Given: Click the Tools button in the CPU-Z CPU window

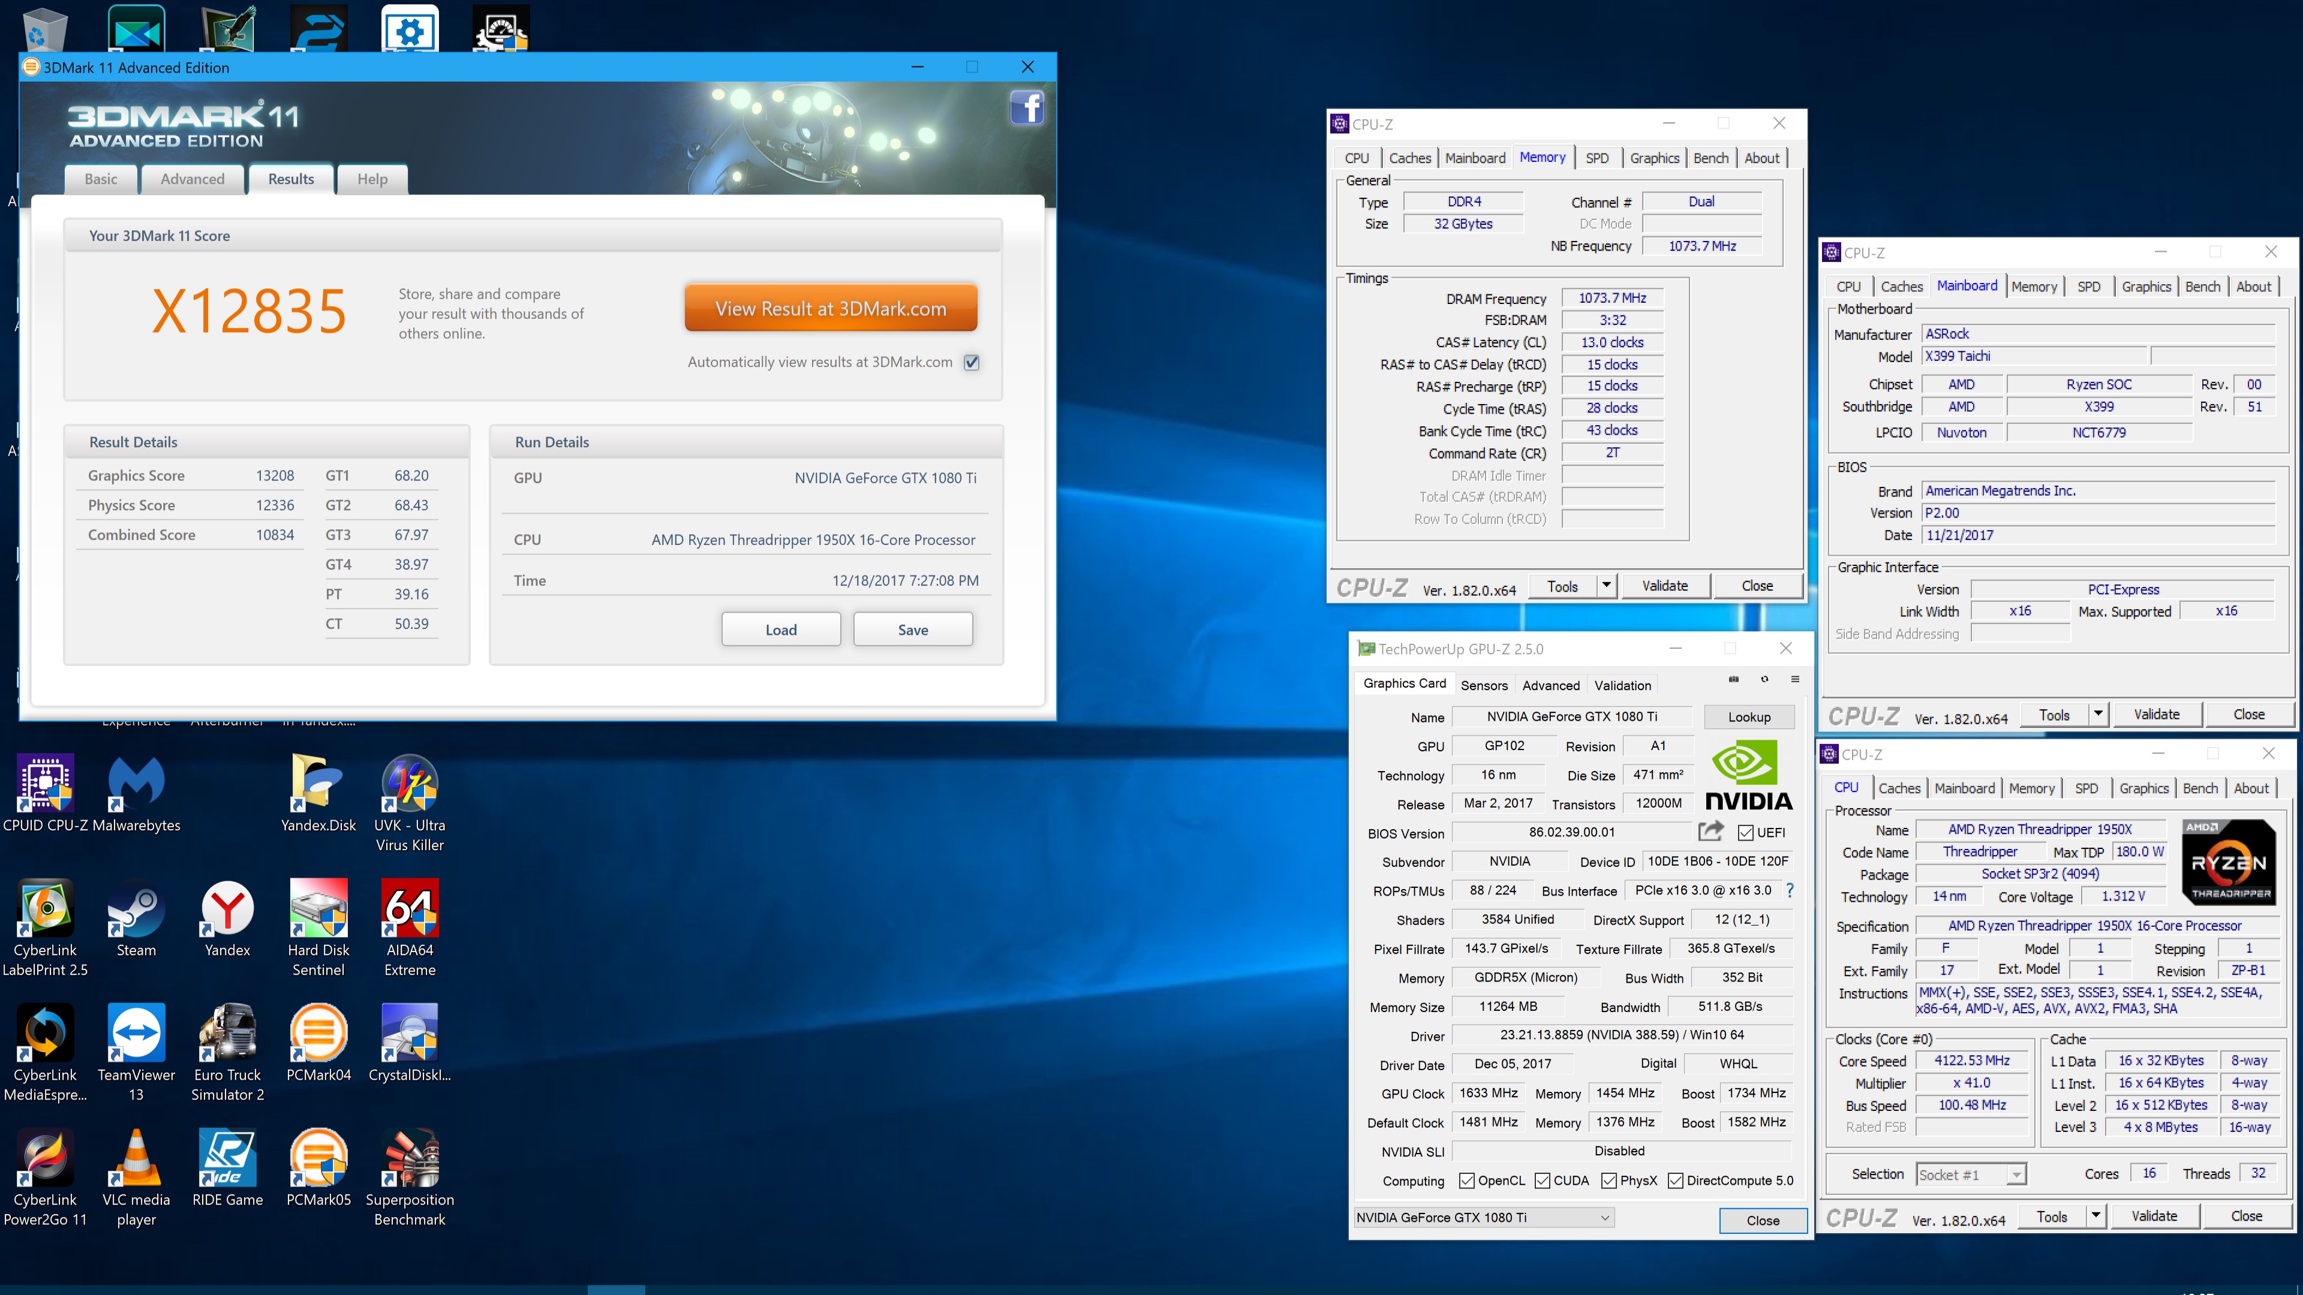Looking at the screenshot, I should [x=2051, y=1216].
